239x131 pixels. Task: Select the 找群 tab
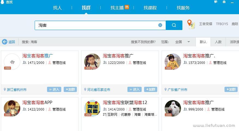[x=86, y=8]
